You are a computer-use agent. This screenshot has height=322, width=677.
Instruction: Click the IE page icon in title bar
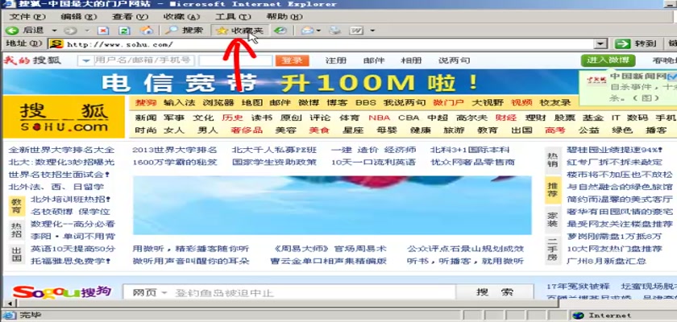[8, 4]
